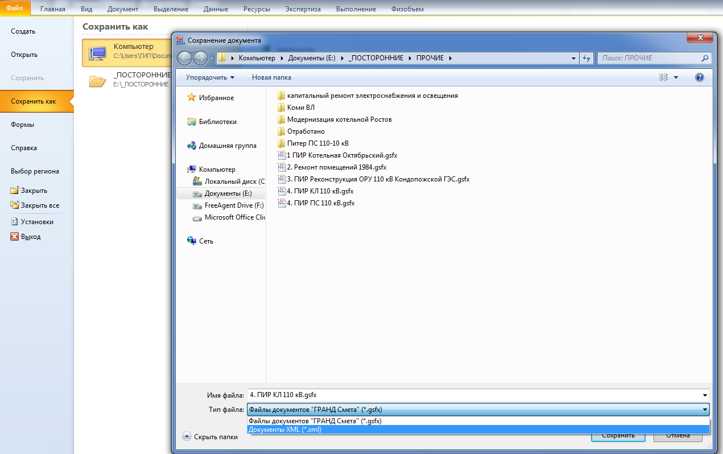This screenshot has width=723, height=454.
Task: Click the Новая папка button
Action: point(271,77)
